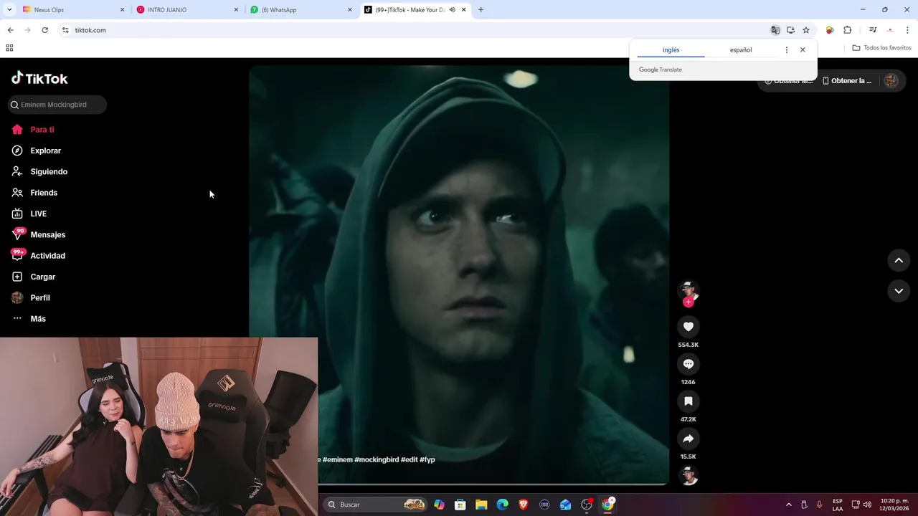Click the Windows Buscar search box
918x516 pixels.
point(376,505)
